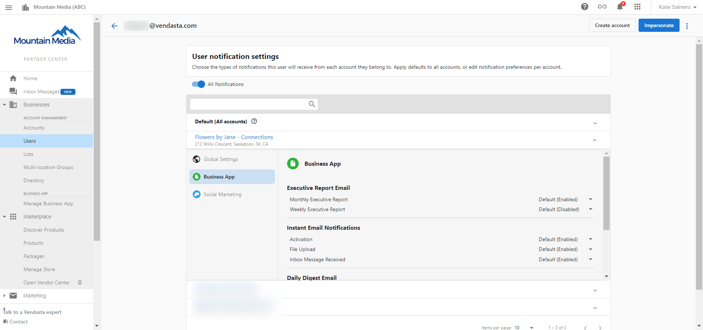703x330 pixels.
Task: Open the hamburger navigation menu
Action: (x=9, y=7)
